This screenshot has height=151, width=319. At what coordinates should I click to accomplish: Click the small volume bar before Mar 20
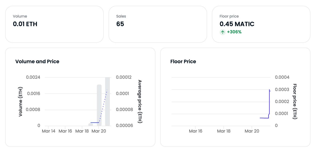click(x=91, y=124)
